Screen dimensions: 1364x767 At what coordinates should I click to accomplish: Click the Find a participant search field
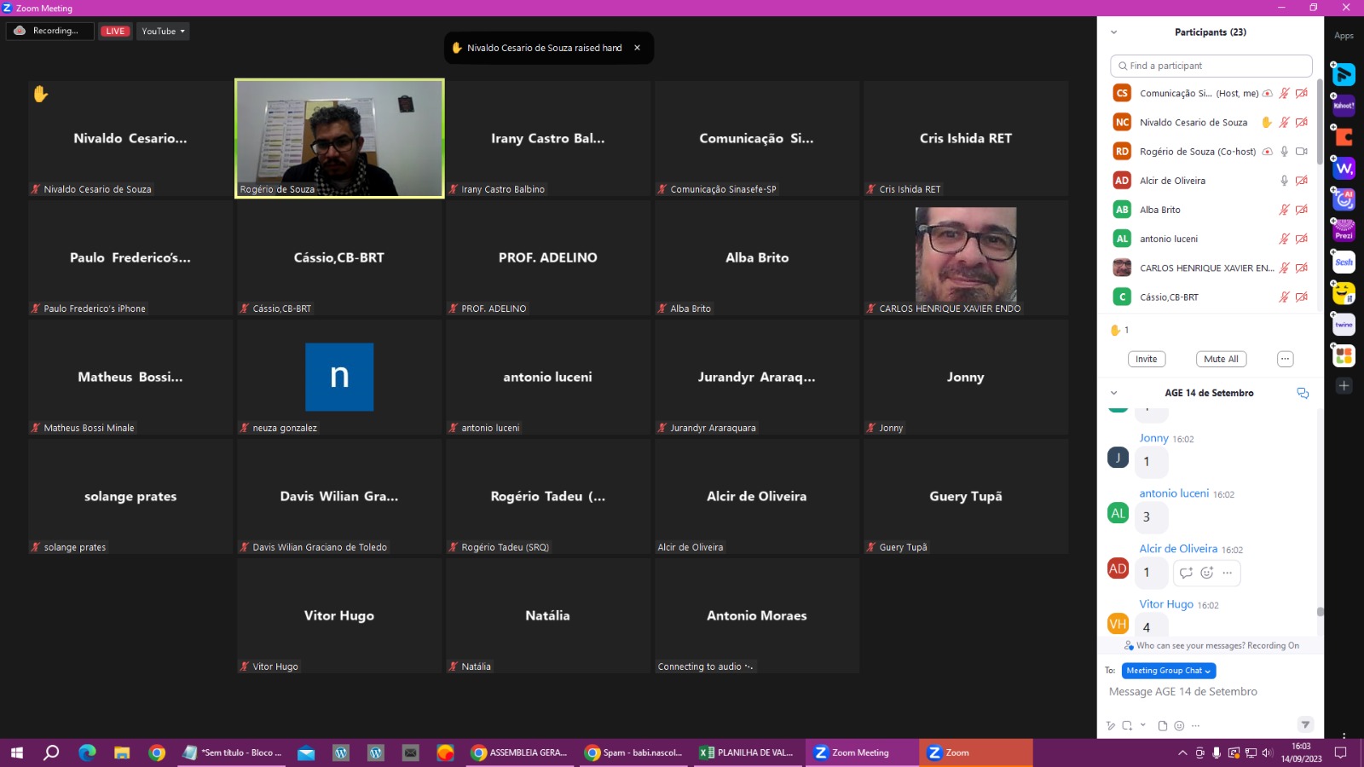[x=1211, y=66]
